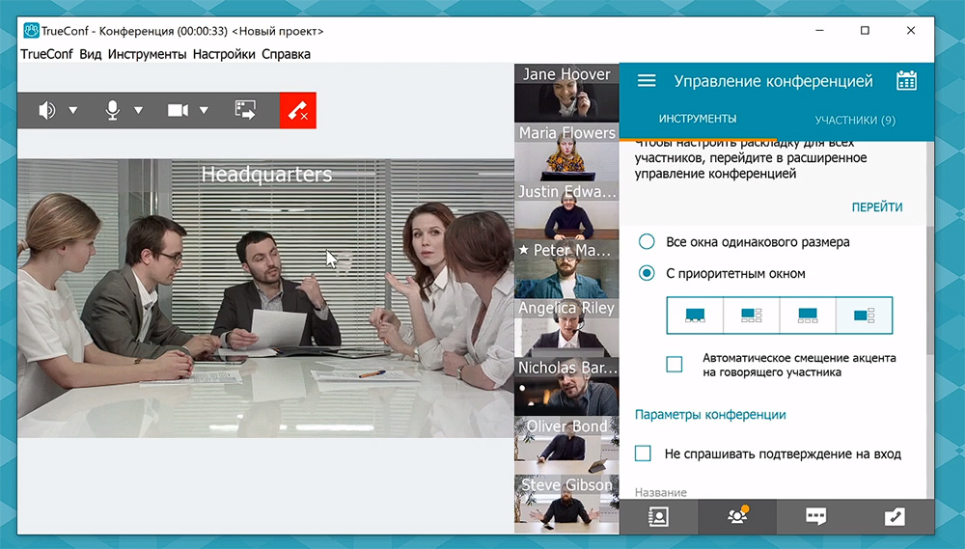Screen dimensions: 965x549
Task: Open the chat icon at panel bottom
Action: click(815, 516)
